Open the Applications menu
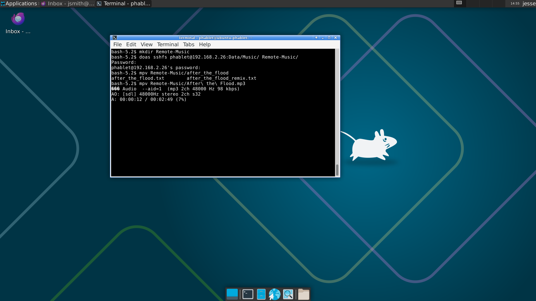This screenshot has height=301, width=536. click(x=19, y=4)
